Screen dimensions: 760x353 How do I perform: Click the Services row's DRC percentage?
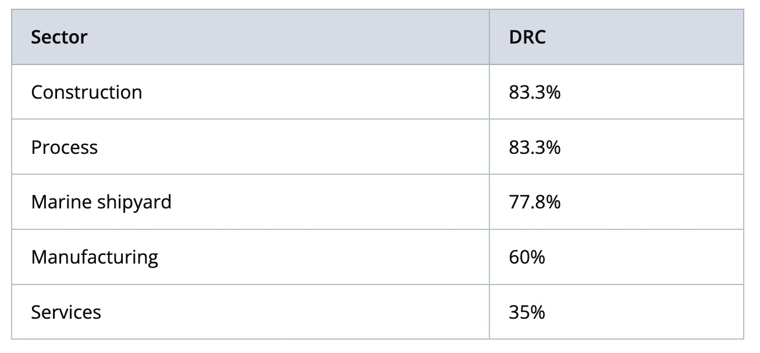coord(527,312)
